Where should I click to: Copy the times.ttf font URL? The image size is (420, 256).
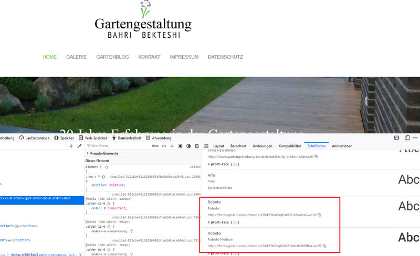coord(317,156)
